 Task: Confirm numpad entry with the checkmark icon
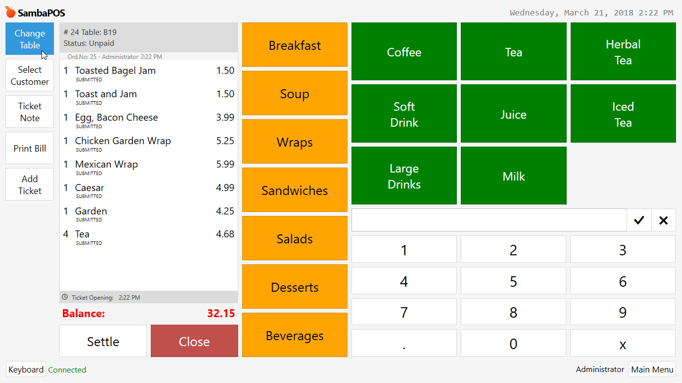(x=639, y=220)
